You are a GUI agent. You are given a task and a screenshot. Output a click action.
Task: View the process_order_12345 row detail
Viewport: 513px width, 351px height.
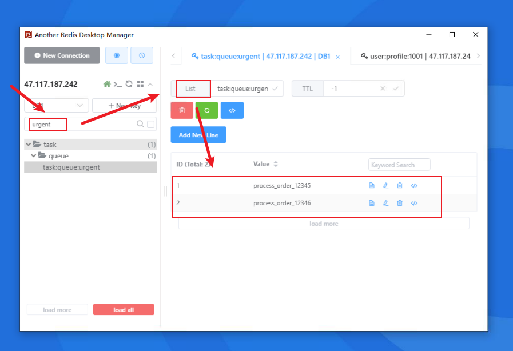(372, 185)
